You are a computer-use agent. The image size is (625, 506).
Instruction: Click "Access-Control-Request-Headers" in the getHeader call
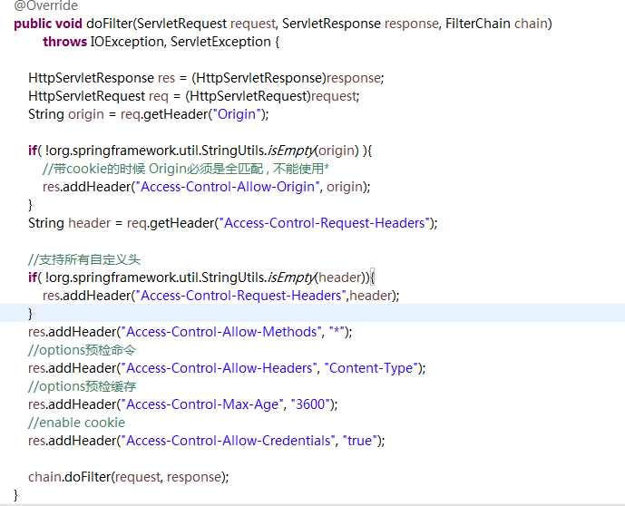(325, 223)
